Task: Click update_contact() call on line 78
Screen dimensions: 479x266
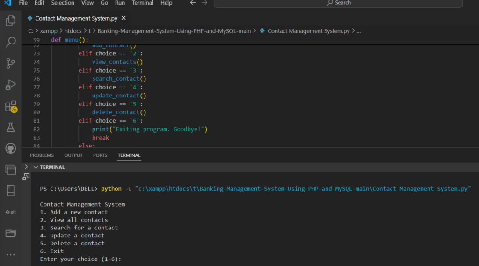Action: 119,96
